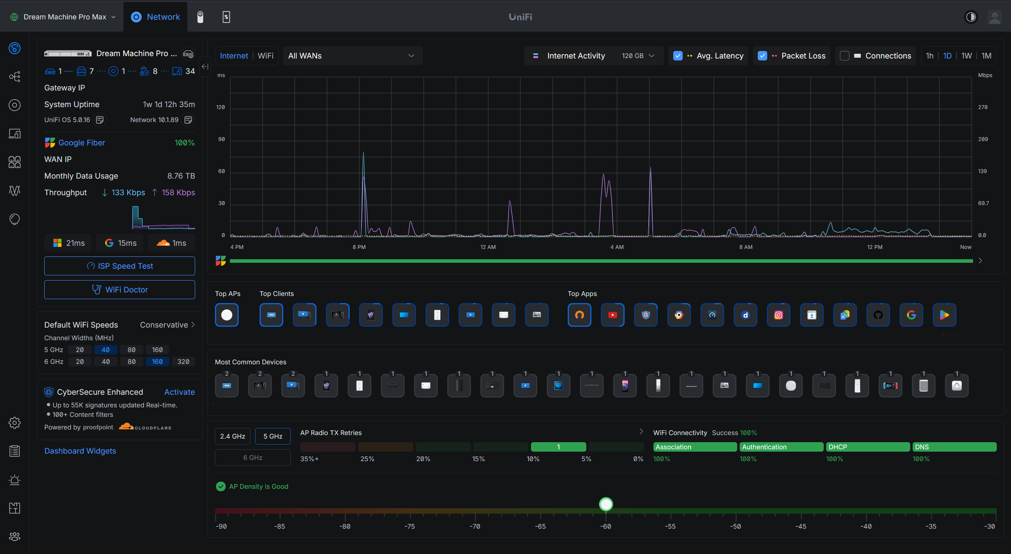Uncheck the Packet Loss option
1011x554 pixels.
762,56
